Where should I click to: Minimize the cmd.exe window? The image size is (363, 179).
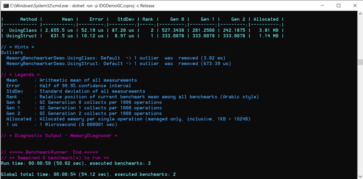point(322,6)
